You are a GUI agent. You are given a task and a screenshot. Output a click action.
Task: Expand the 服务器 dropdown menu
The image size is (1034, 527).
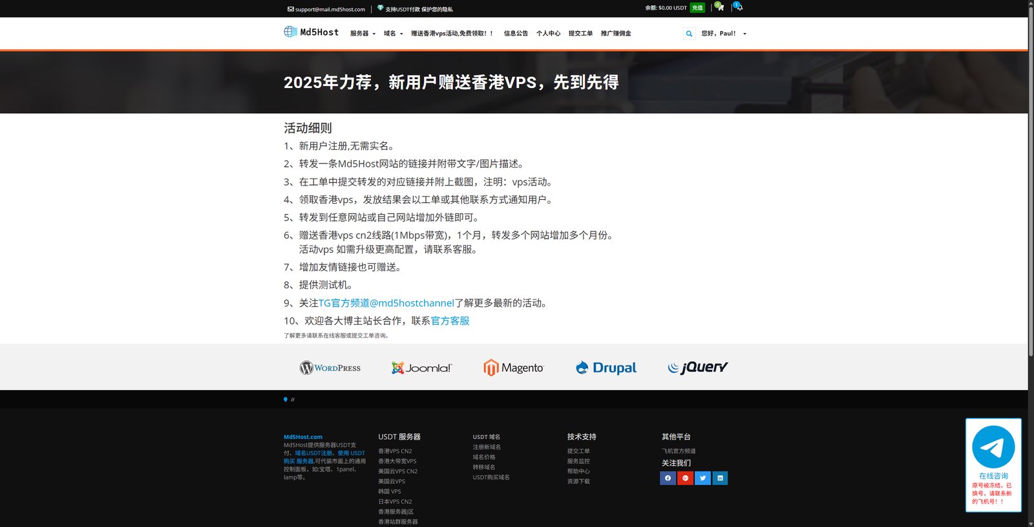point(363,34)
